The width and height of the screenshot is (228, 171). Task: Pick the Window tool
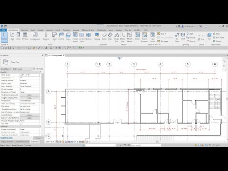coord(25,36)
